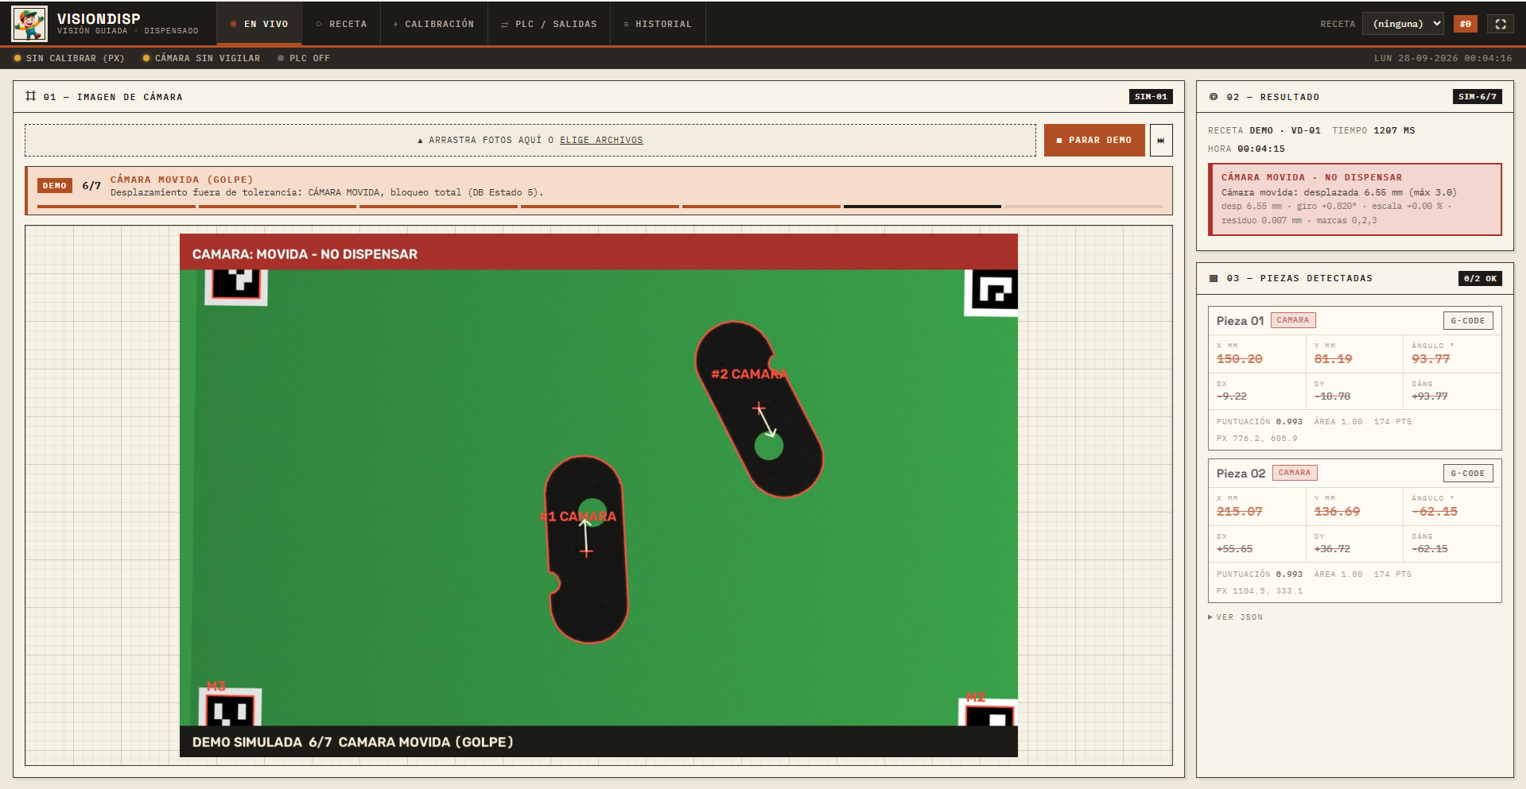
Task: Click the PLC OFF status indicator
Action: [x=304, y=58]
